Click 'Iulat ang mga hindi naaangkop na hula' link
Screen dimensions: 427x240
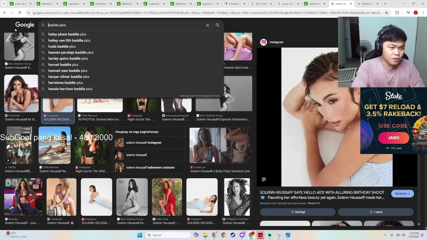199,96
